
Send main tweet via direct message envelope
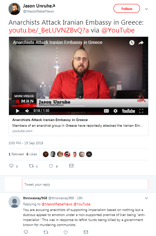click(71, 166)
